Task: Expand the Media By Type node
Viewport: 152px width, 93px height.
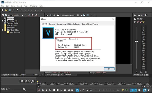Action: click(3, 21)
